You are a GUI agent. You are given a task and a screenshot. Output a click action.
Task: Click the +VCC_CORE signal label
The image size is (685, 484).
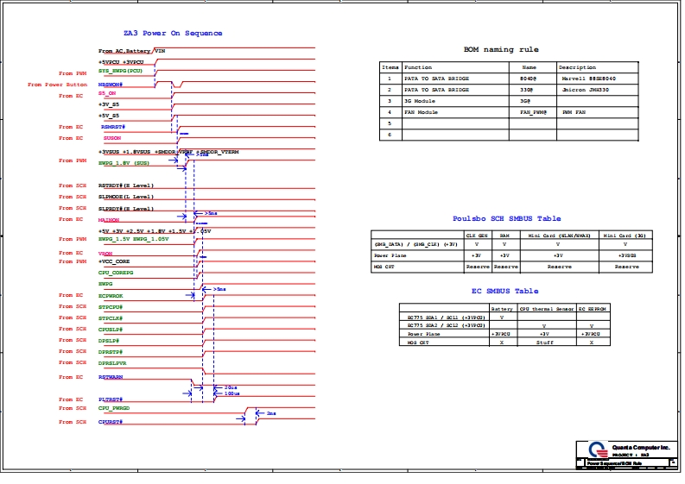click(x=114, y=261)
